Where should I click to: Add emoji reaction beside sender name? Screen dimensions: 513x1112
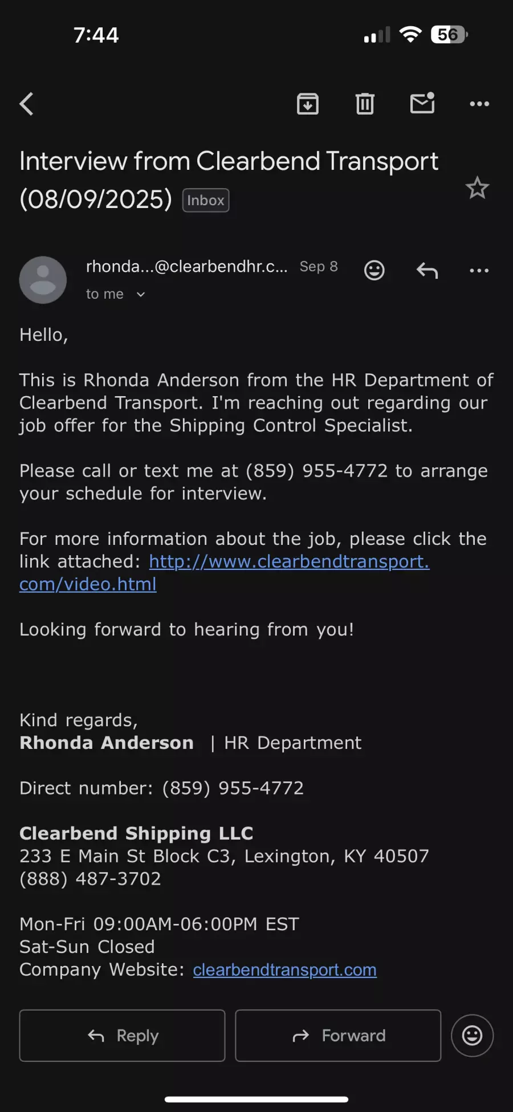(374, 270)
